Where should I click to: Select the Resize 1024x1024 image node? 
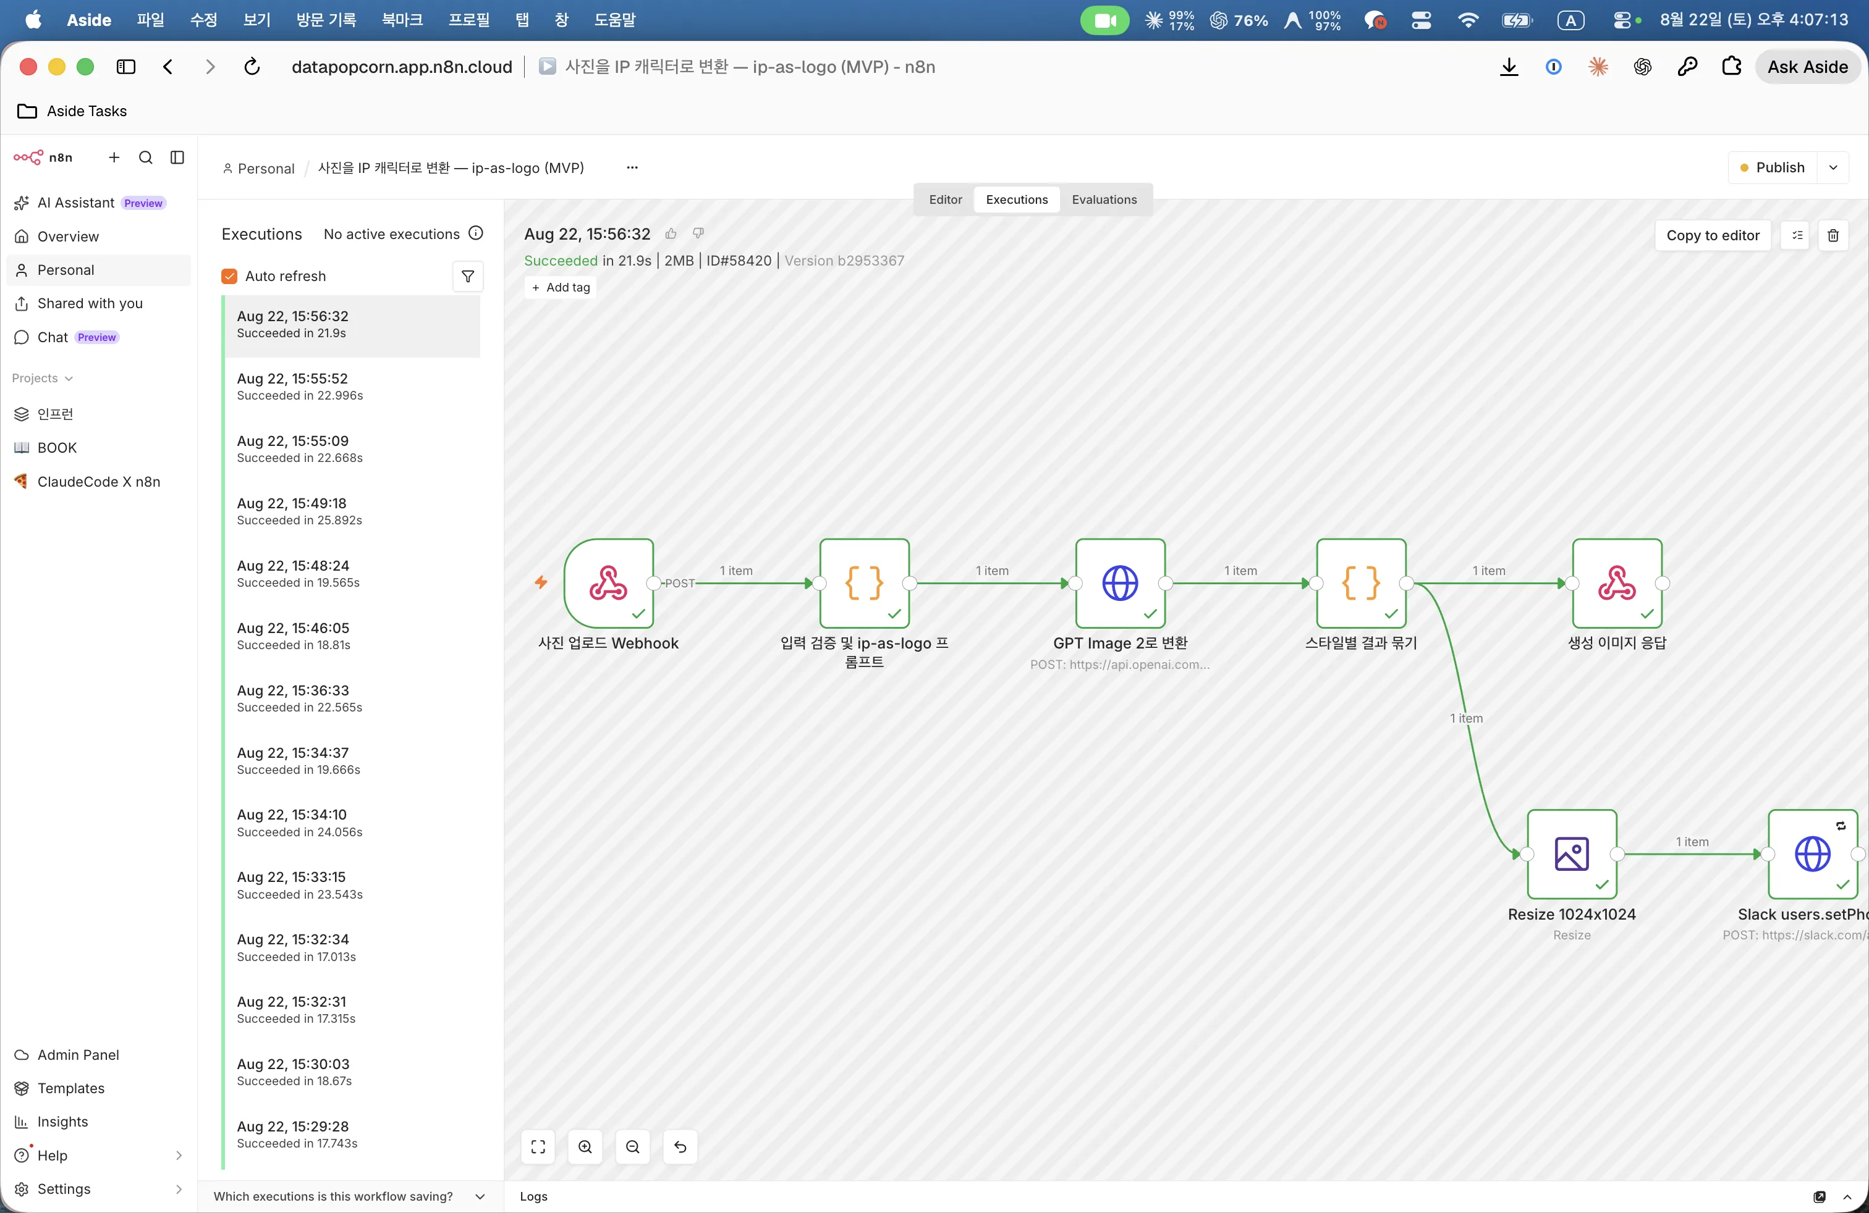1571,854
